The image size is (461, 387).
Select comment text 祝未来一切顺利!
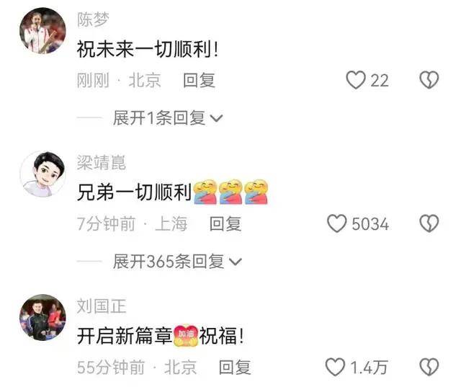[148, 49]
